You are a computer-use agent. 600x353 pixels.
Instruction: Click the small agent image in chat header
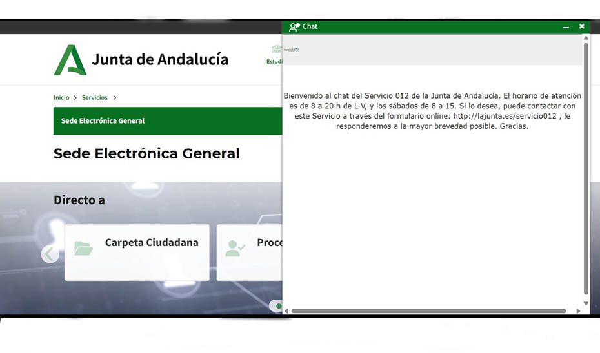291,50
